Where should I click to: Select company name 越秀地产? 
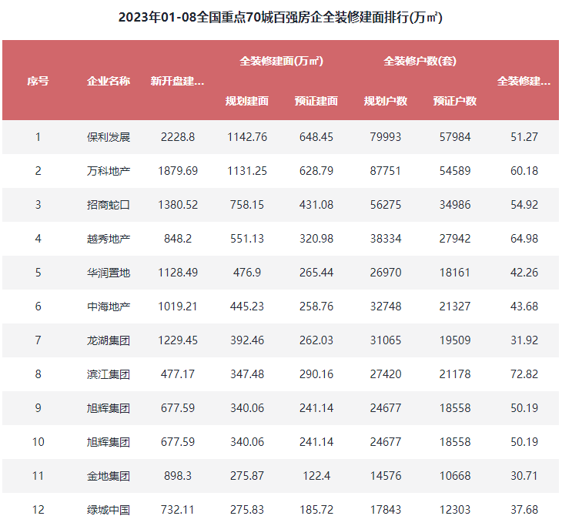109,239
